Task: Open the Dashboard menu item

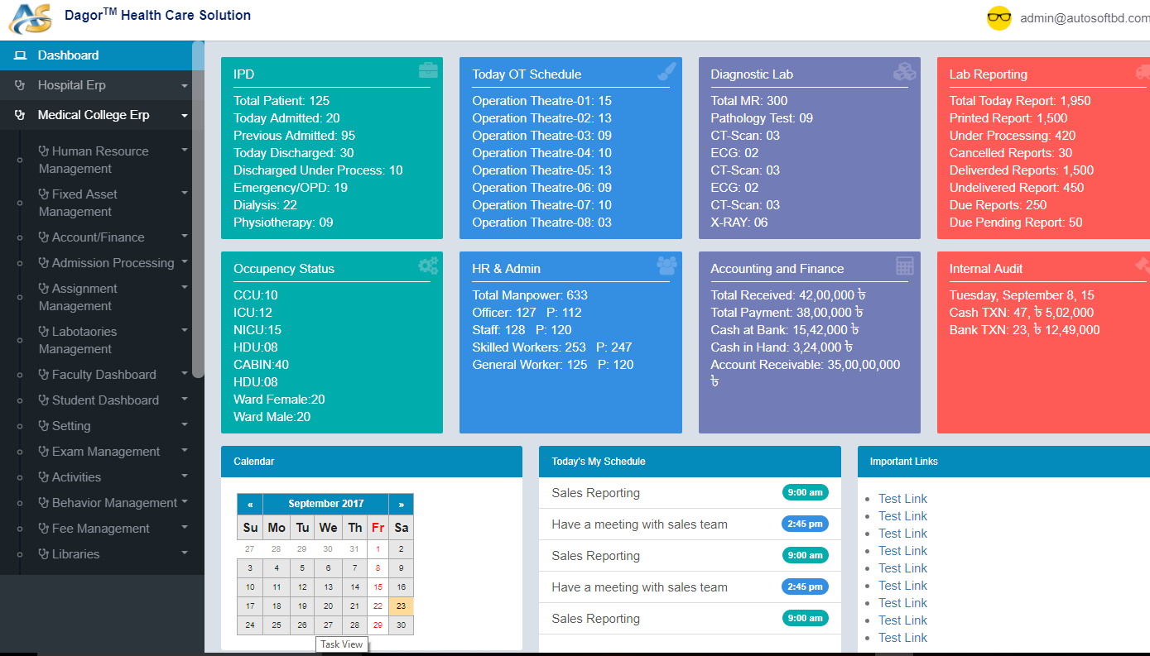Action: point(68,55)
